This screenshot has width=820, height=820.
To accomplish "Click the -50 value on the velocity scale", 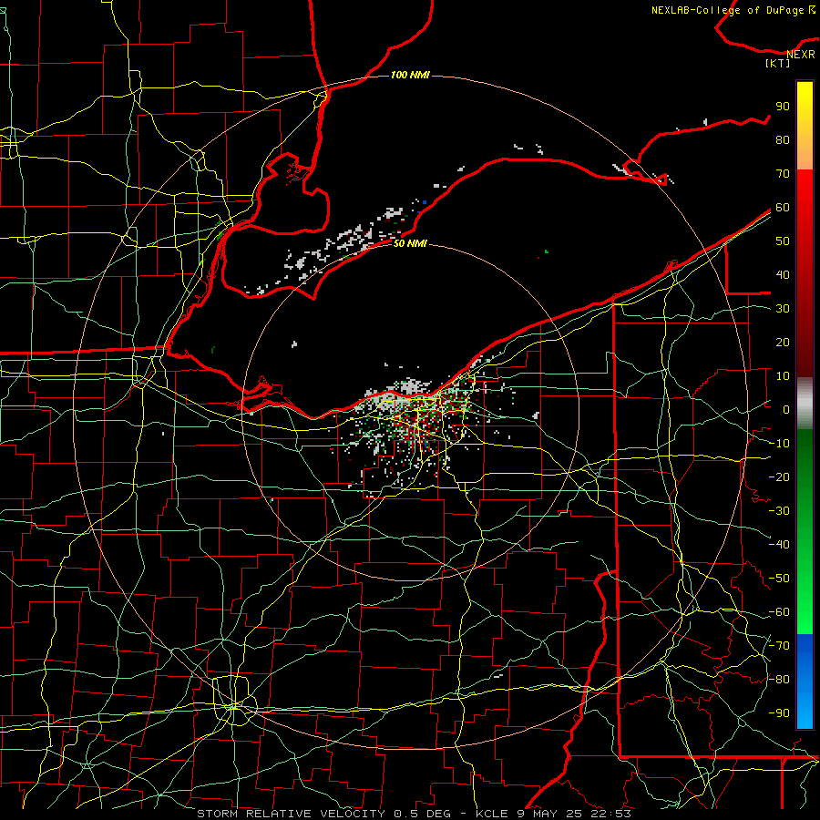I will 779,579.
